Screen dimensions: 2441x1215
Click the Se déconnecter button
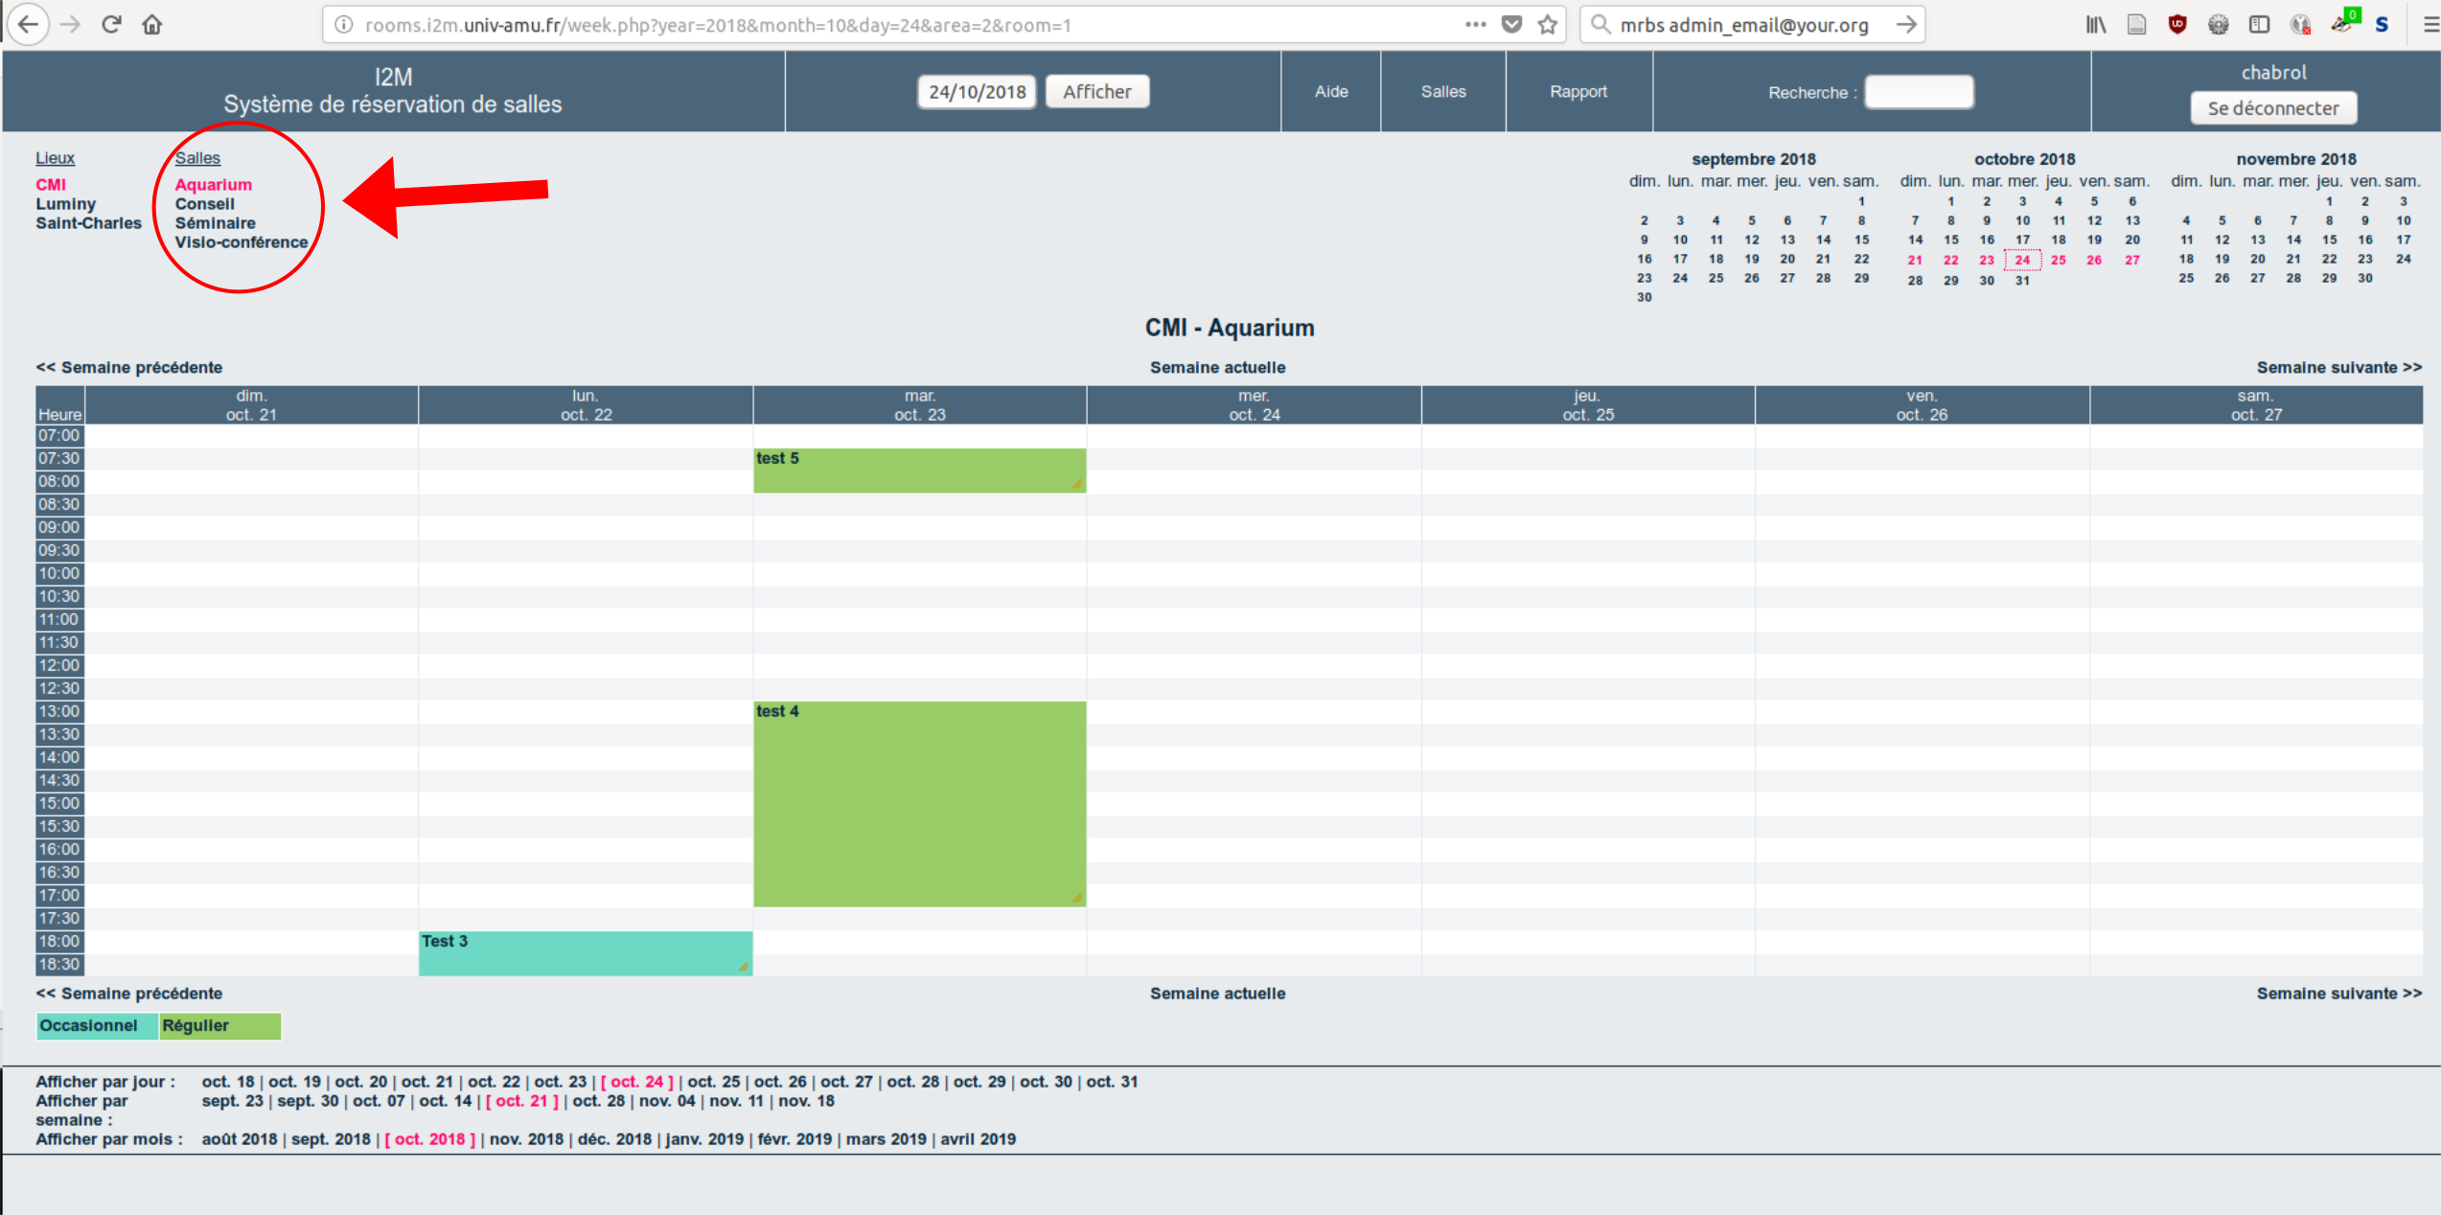[2273, 108]
